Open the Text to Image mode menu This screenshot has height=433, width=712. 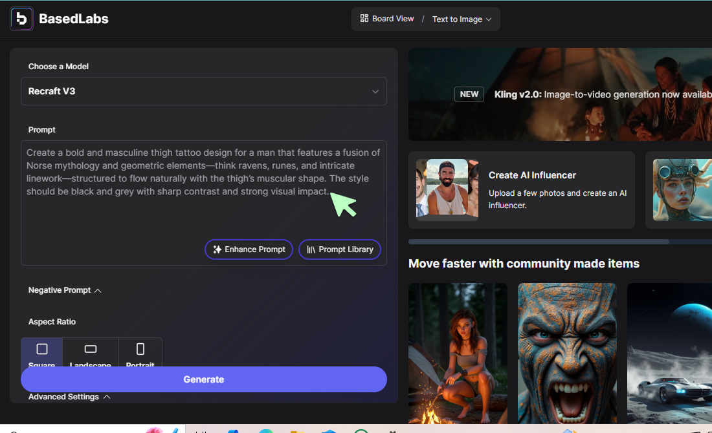point(461,19)
